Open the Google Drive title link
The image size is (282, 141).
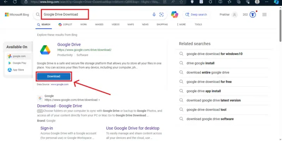69,44
